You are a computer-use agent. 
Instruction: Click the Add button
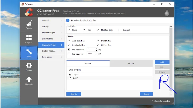pos(162,62)
